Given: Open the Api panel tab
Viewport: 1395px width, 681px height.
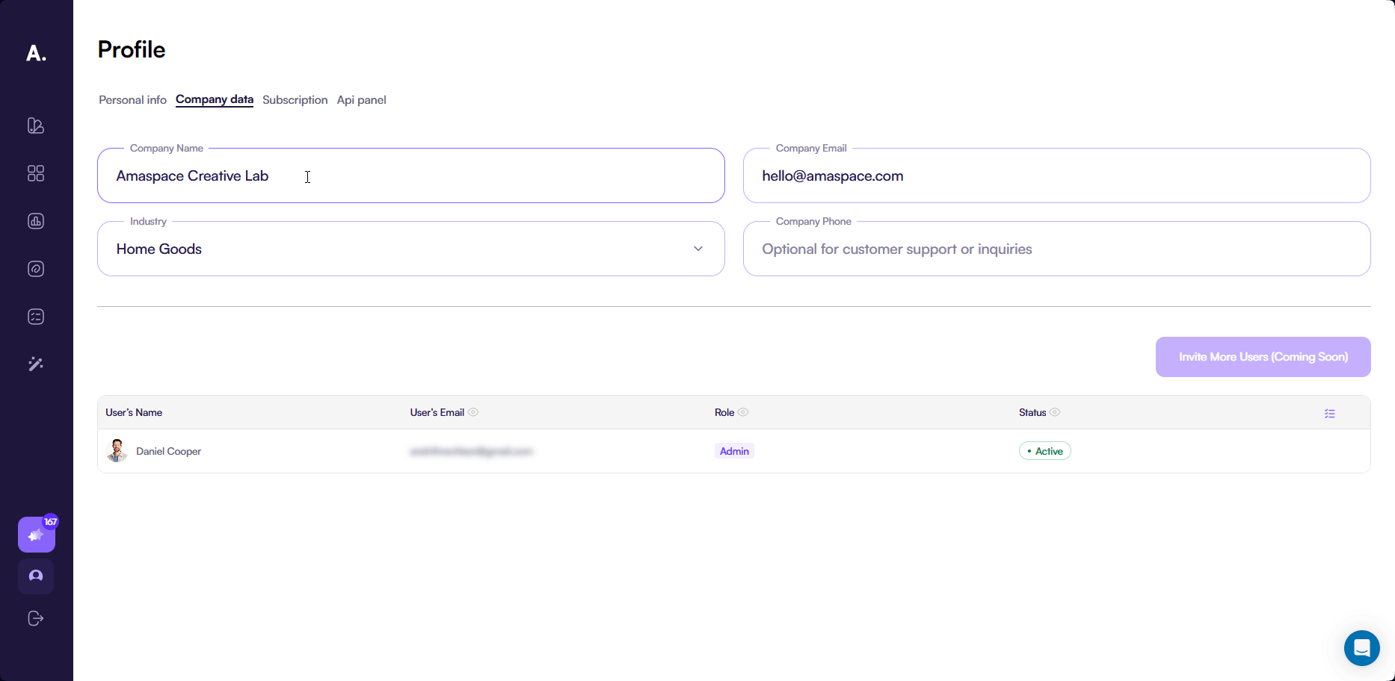Looking at the screenshot, I should 361,100.
